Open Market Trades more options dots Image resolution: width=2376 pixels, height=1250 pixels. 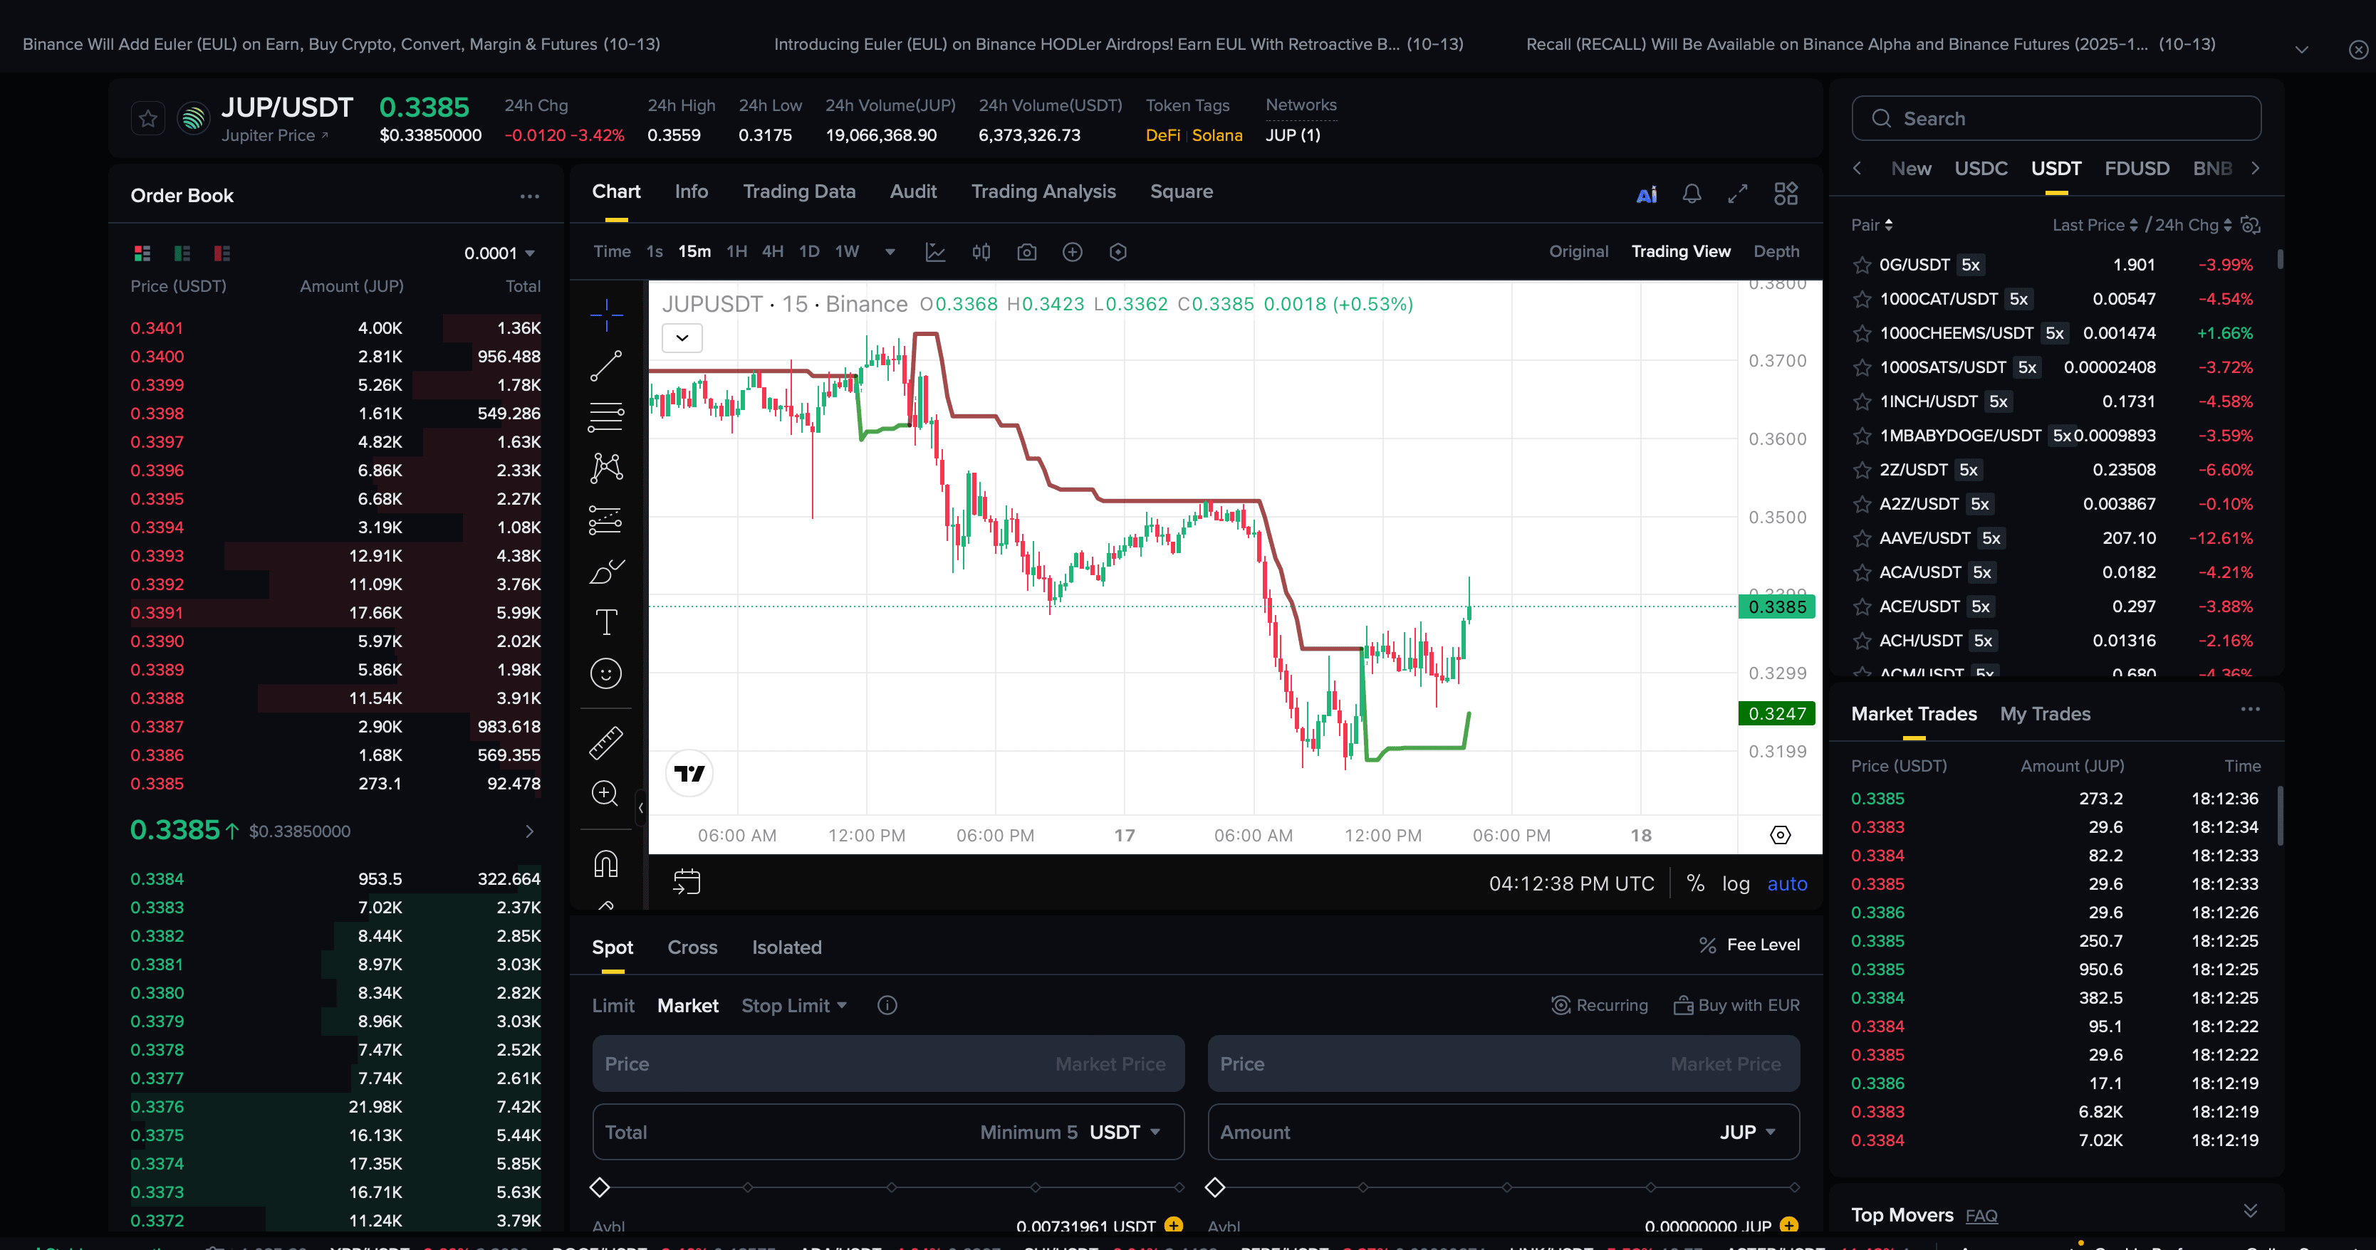click(x=2251, y=710)
